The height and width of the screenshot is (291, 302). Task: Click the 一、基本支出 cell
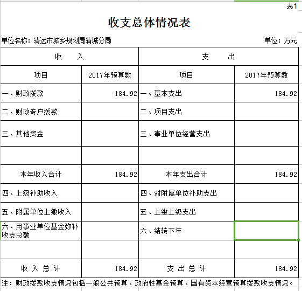[186, 93]
